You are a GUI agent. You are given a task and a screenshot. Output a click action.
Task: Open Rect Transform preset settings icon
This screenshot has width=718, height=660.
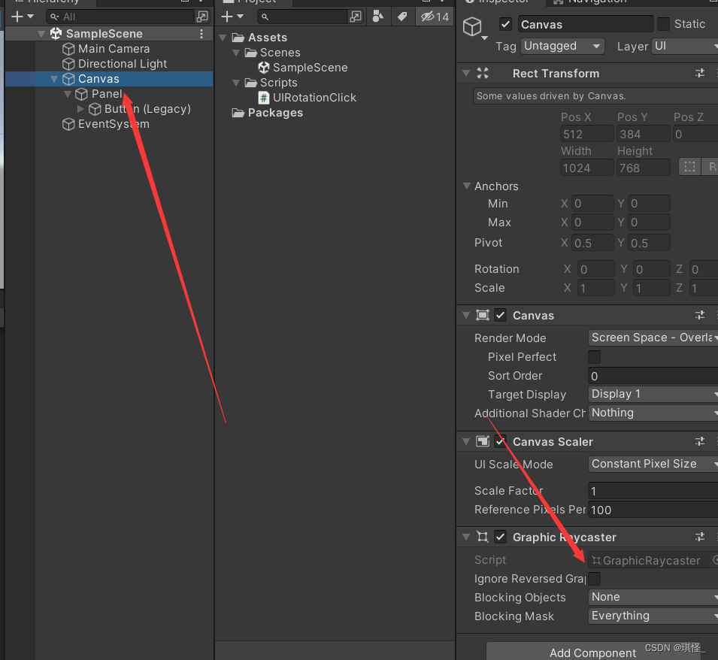click(x=700, y=73)
